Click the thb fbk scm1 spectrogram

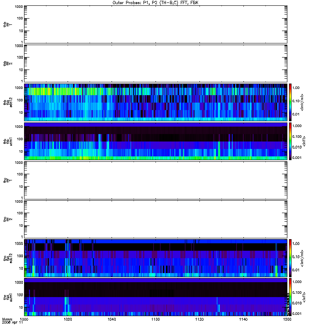pos(155,141)
